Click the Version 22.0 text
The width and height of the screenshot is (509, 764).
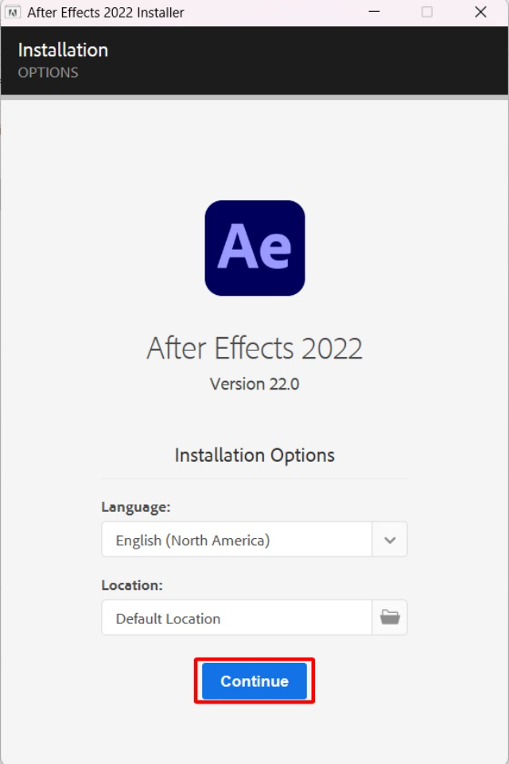[x=254, y=384]
